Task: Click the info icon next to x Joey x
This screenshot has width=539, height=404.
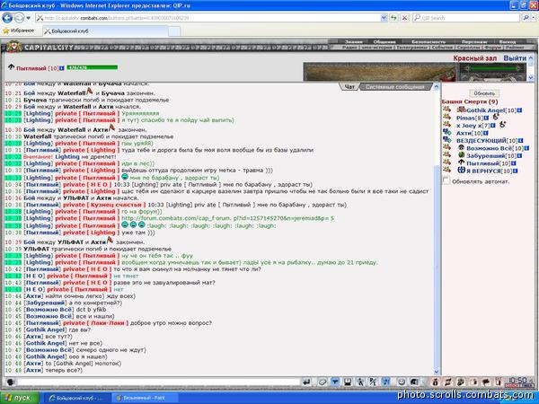Action: click(492, 126)
